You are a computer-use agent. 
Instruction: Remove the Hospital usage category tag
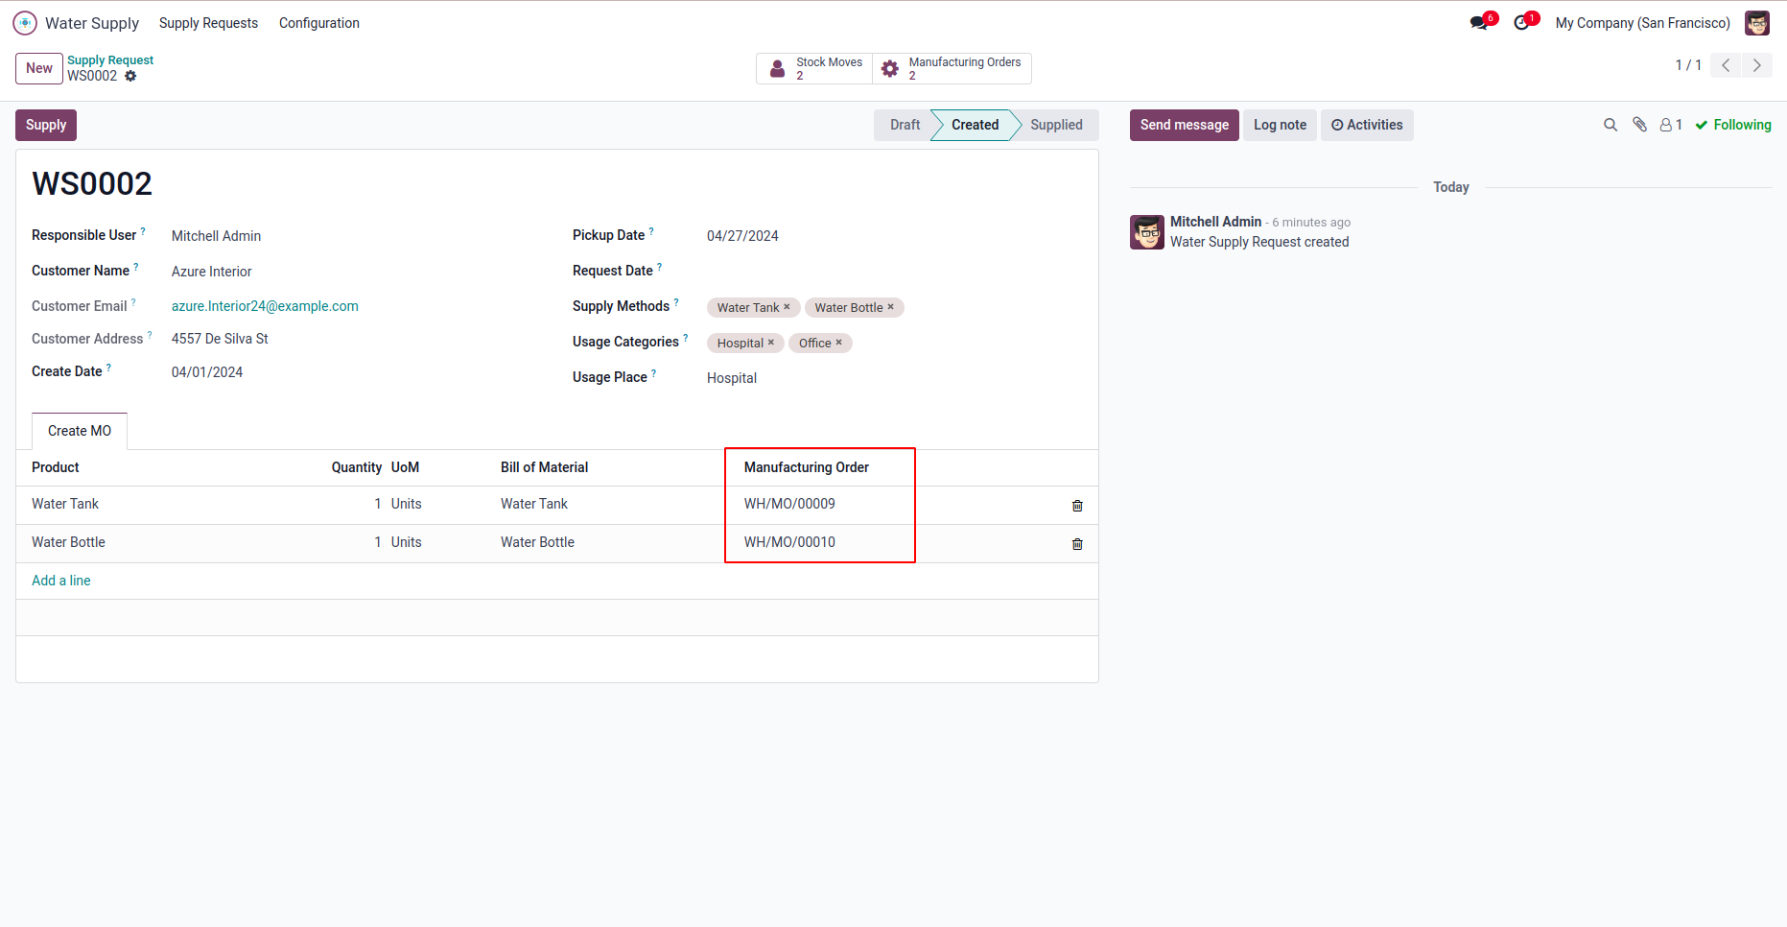[770, 343]
